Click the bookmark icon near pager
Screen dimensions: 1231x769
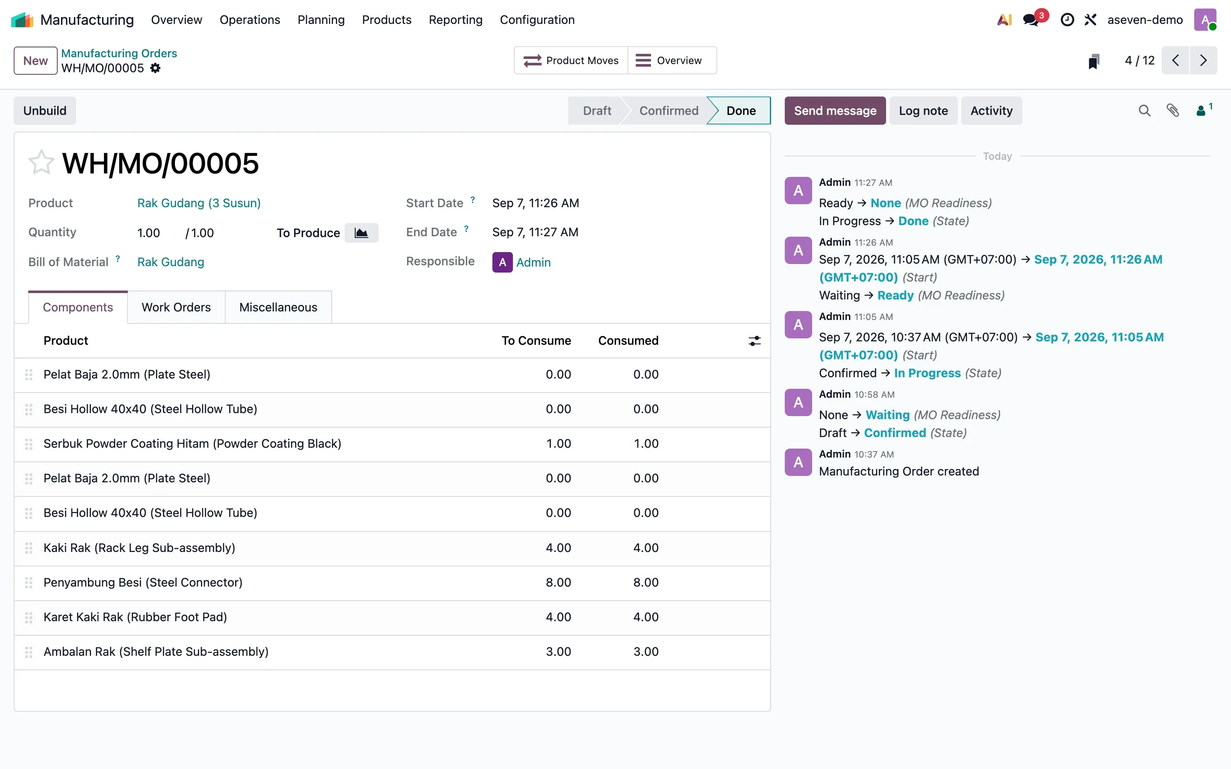click(1094, 61)
